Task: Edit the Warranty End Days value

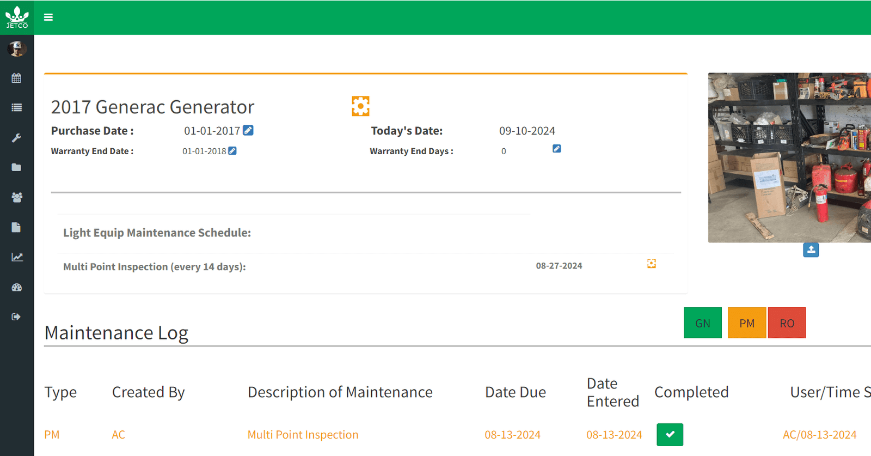Action: coord(556,149)
